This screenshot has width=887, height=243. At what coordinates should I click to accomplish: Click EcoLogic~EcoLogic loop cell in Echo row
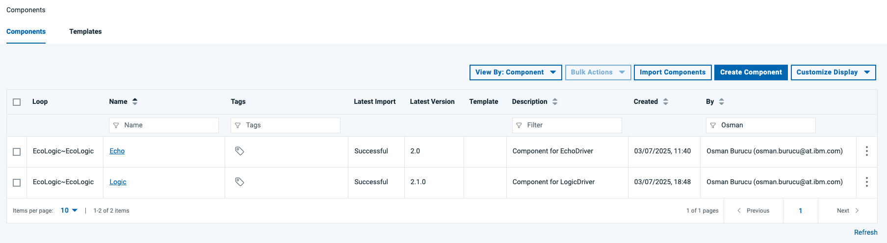[x=63, y=151]
